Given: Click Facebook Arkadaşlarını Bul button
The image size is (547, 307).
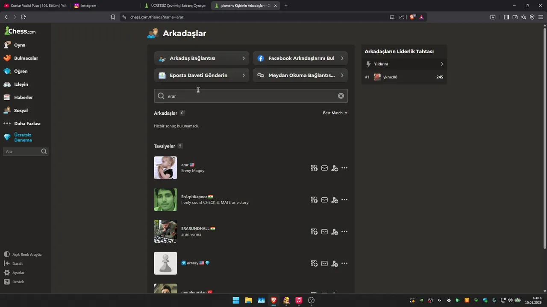Looking at the screenshot, I should point(300,58).
